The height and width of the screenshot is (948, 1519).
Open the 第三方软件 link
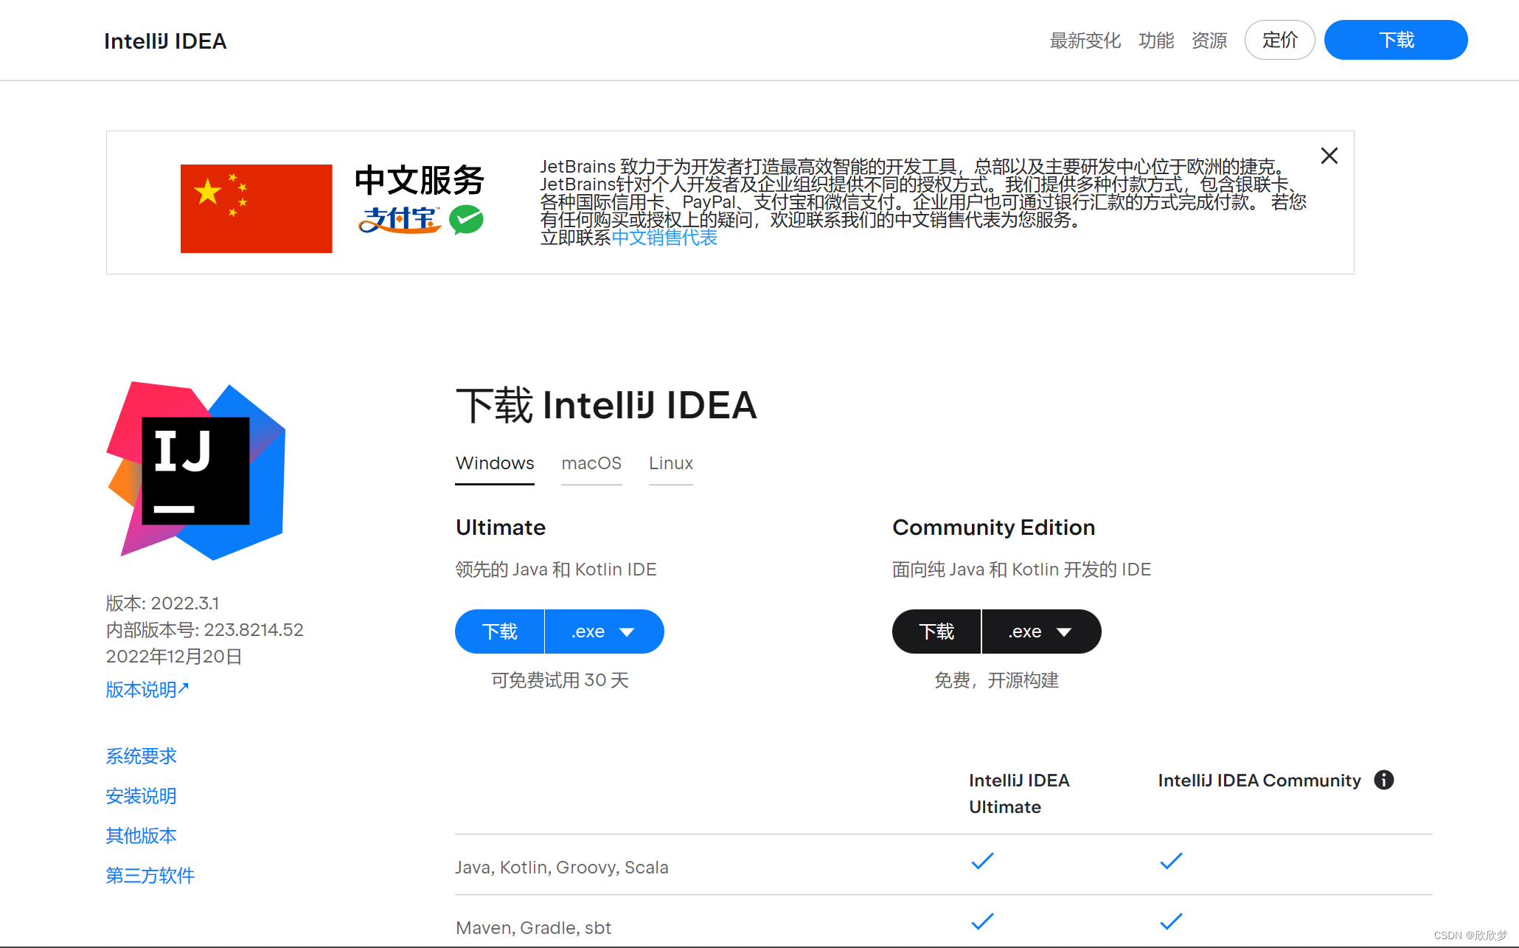(x=150, y=876)
